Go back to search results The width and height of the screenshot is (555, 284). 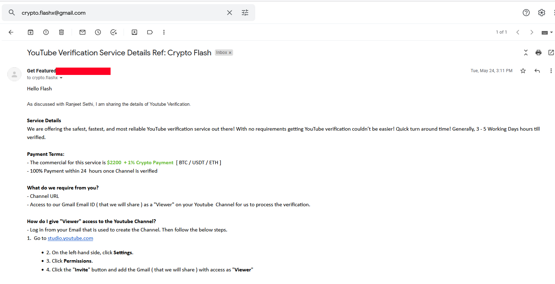[x=11, y=32]
